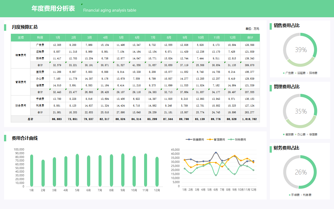The height and width of the screenshot is (209, 334).
Task: Click the 销售费用 legend marker in line chart
Action: tap(189, 139)
